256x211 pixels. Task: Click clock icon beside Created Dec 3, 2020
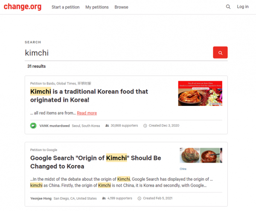[145, 125]
